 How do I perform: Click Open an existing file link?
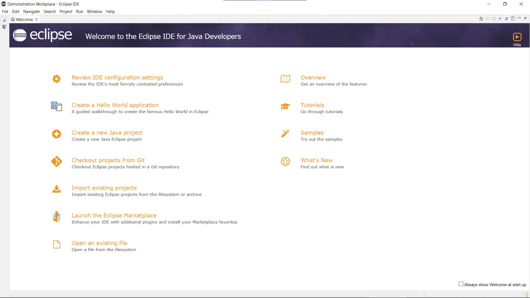point(99,243)
